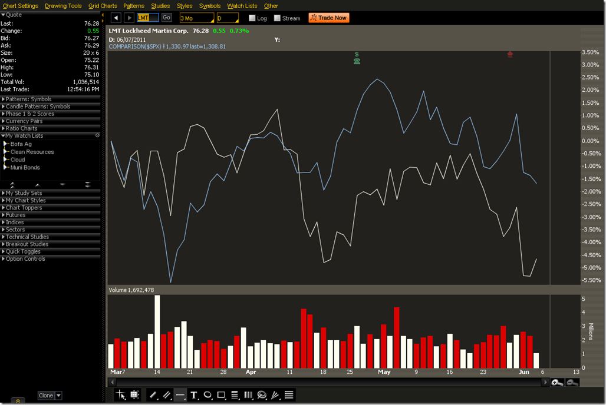The width and height of the screenshot is (606, 405).
Task: Enable the Stream checkbox
Action: click(x=277, y=18)
